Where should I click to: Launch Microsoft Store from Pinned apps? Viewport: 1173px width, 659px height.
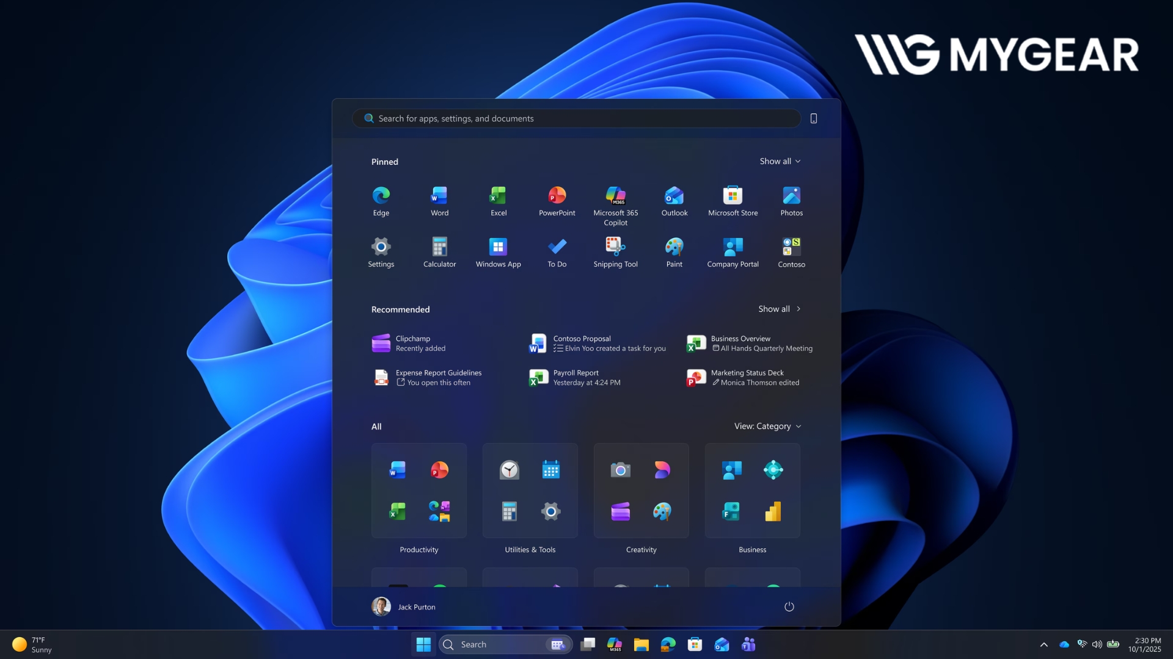[x=733, y=201]
